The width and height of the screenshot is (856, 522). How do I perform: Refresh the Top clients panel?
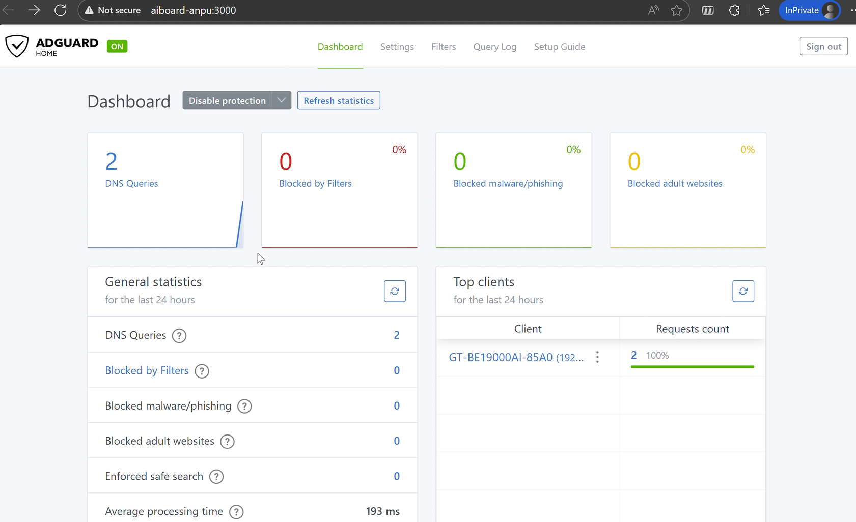(x=743, y=291)
